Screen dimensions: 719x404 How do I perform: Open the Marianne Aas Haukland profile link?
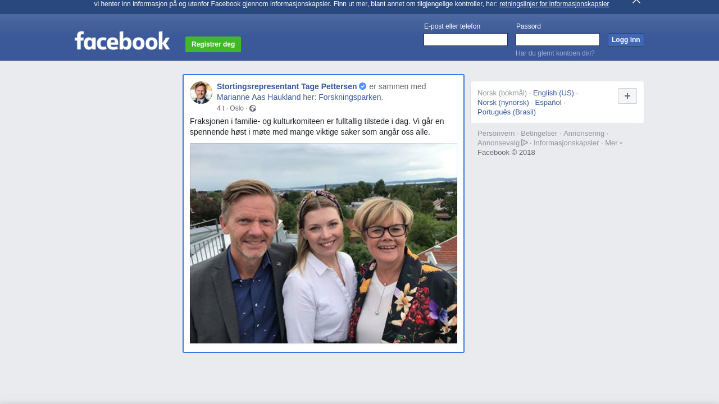point(259,97)
